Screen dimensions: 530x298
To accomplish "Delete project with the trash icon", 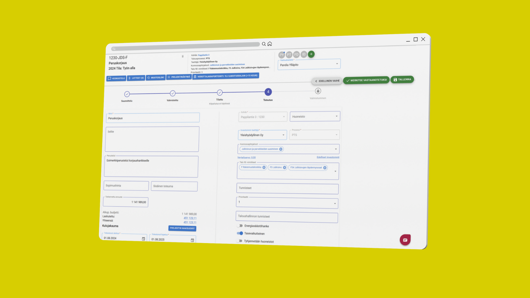I will click(182, 56).
